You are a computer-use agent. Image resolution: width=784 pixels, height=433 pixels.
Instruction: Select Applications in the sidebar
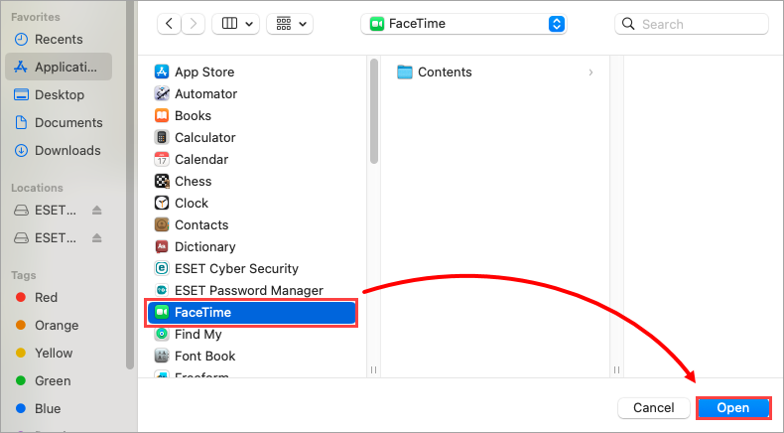click(59, 67)
